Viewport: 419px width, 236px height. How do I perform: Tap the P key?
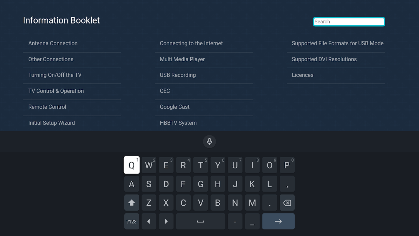coord(287,165)
